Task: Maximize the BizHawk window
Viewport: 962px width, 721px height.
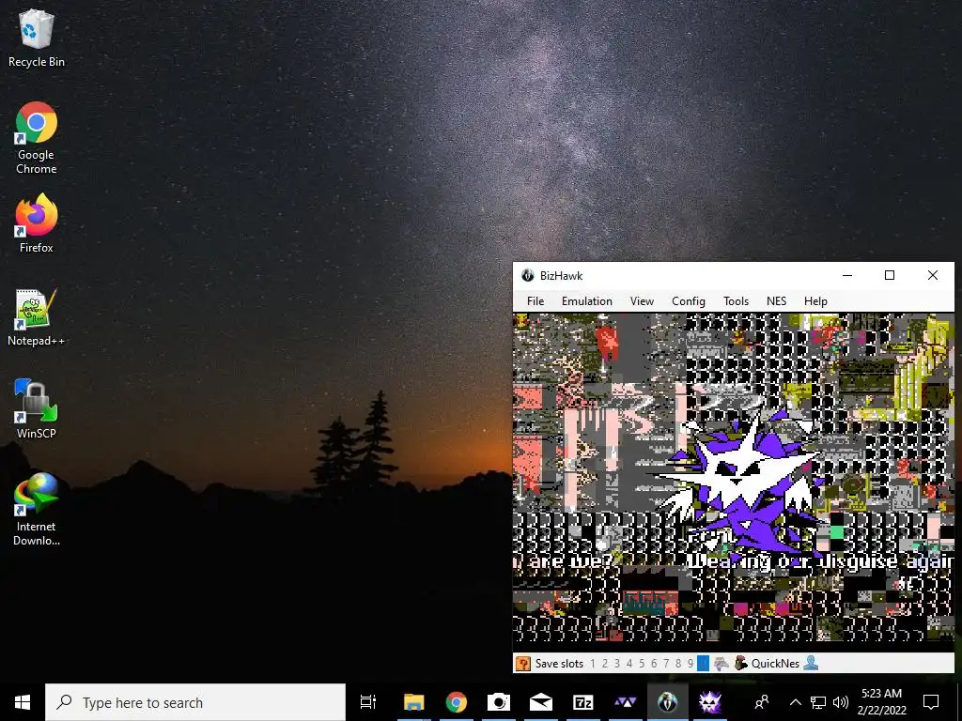Action: pos(890,275)
